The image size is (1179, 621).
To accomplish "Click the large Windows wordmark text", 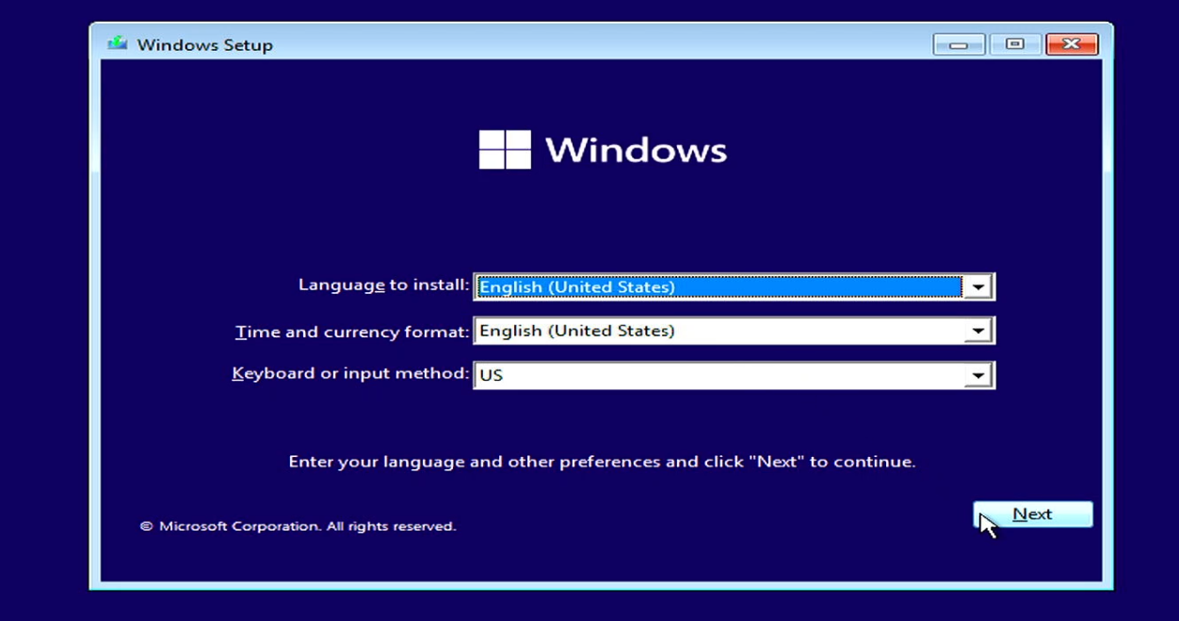I will [636, 150].
